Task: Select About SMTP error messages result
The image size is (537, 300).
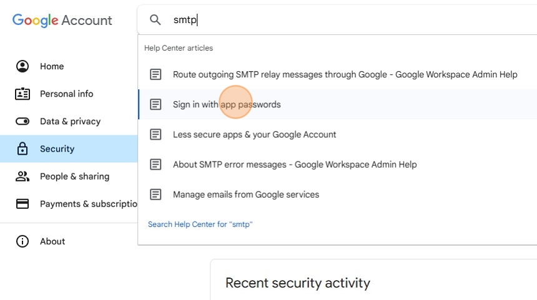Action: pos(295,164)
